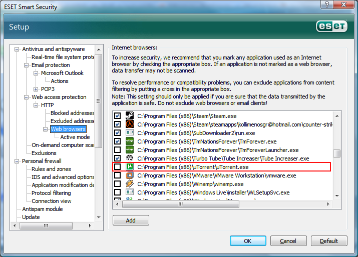Select VMware Workstation vmware.exe path text

pyautogui.click(x=217, y=175)
